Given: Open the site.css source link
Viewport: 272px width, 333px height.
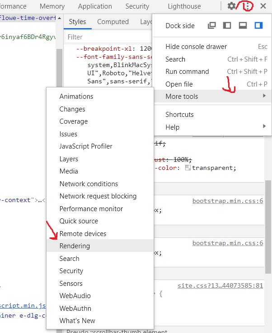Looking at the screenshot, I should (220, 286).
